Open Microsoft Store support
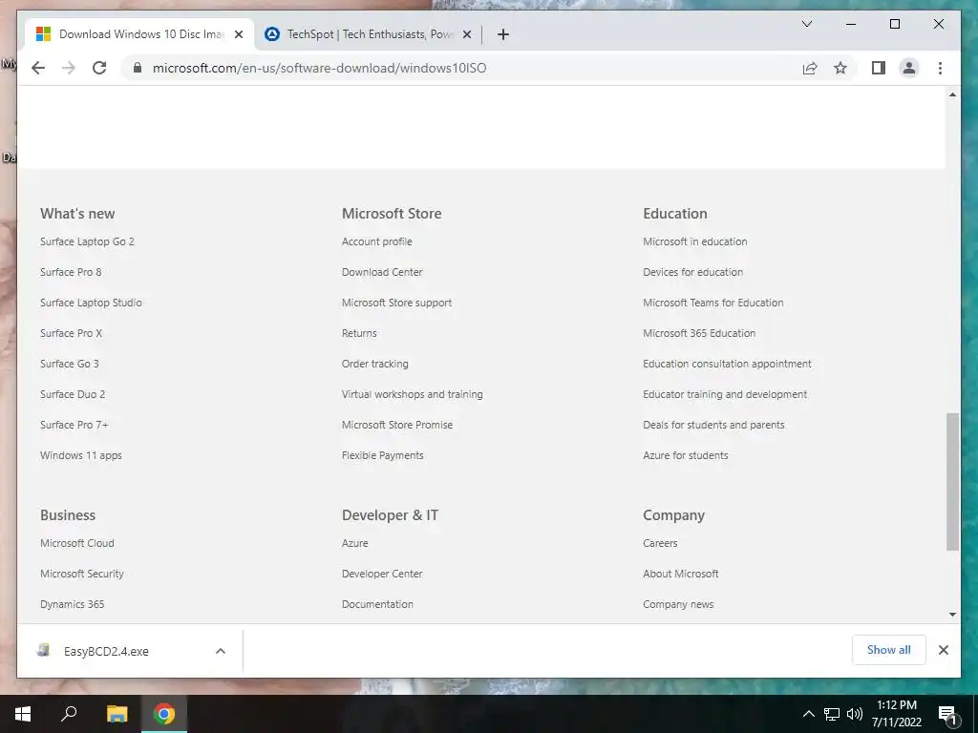Screen dimensions: 978x733 click(x=396, y=303)
